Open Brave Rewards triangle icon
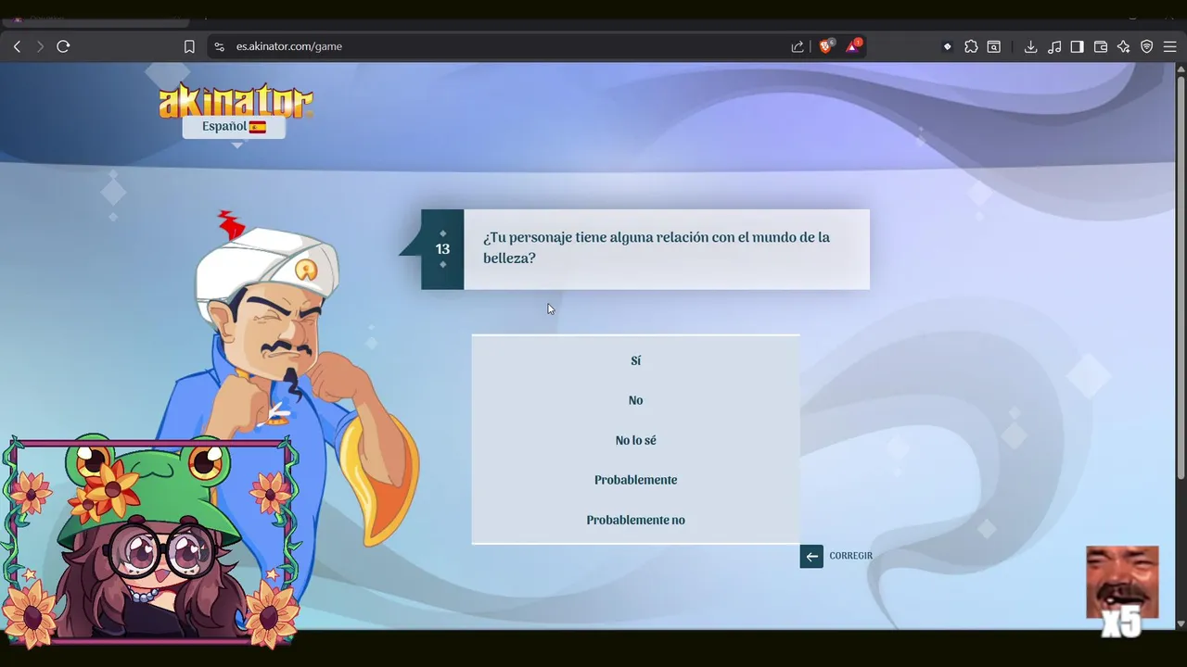The height and width of the screenshot is (667, 1187). point(853,46)
